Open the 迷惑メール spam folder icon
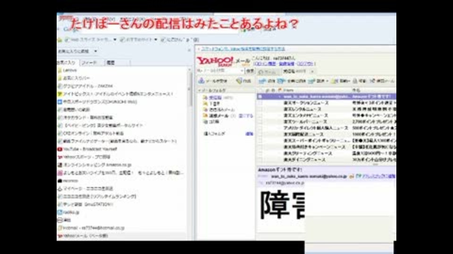 pyautogui.click(x=205, y=116)
